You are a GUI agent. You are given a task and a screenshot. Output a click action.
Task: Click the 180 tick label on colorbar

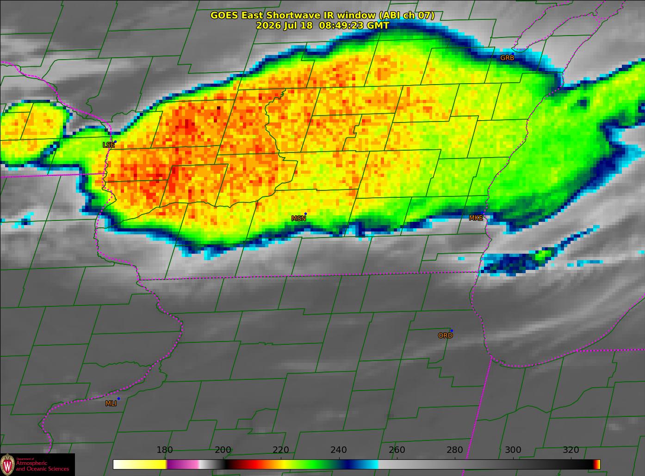coord(165,450)
